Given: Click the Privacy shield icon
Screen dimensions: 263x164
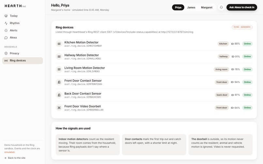Looking at the screenshot, I should tap(6, 53).
